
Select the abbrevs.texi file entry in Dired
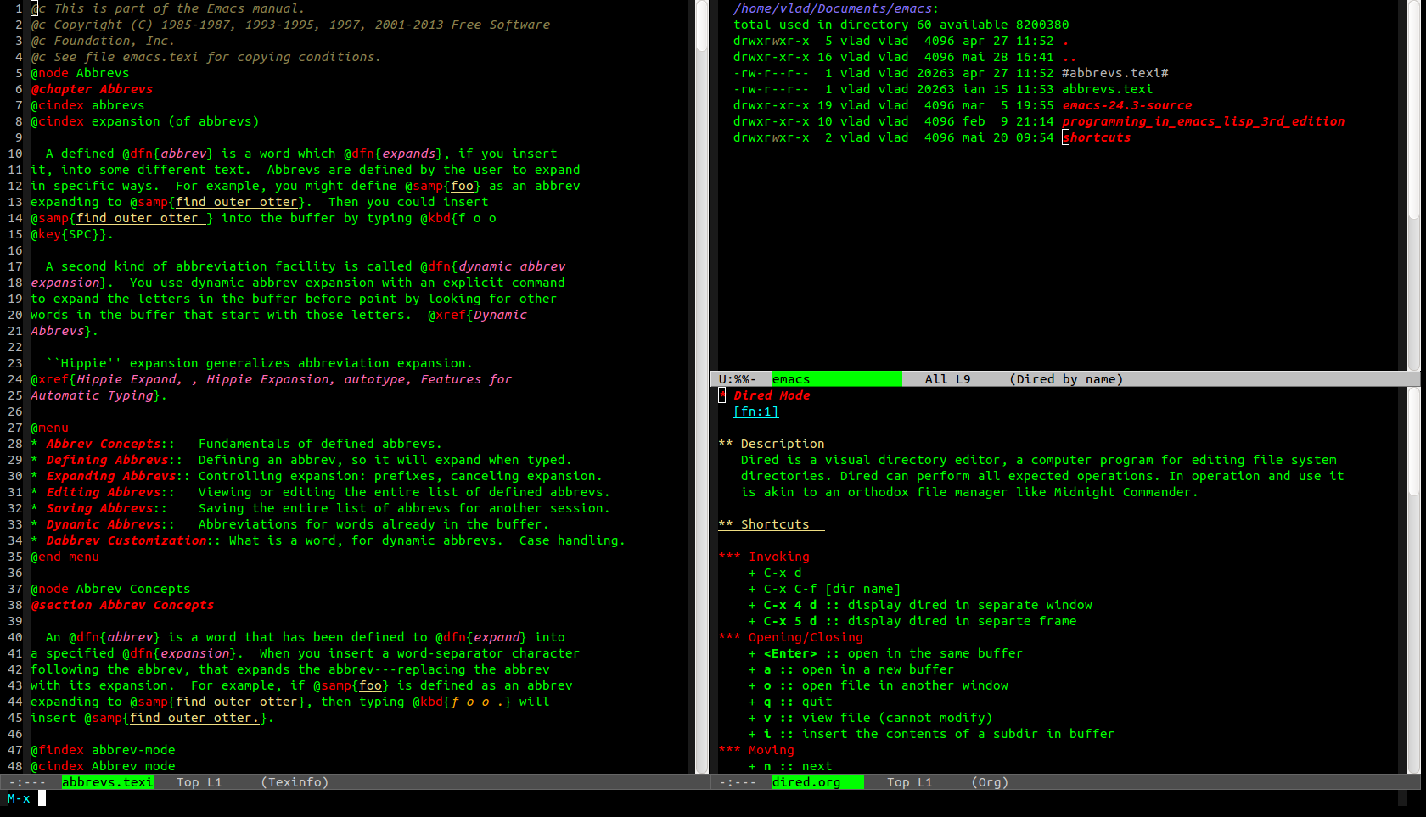click(x=1108, y=89)
